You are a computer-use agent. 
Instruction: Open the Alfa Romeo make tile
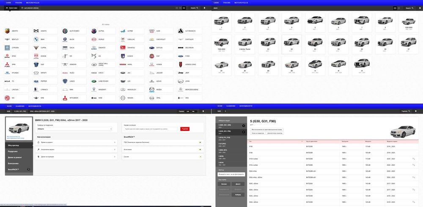pyautogui.click(x=74, y=31)
